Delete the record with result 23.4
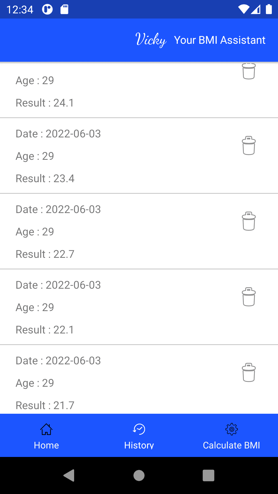Screen dimensions: 278x494 pos(249,146)
